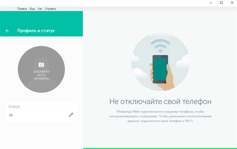Screen dimensions: 237x149
Task: Go back using the left arrow
Action: tap(7, 31)
